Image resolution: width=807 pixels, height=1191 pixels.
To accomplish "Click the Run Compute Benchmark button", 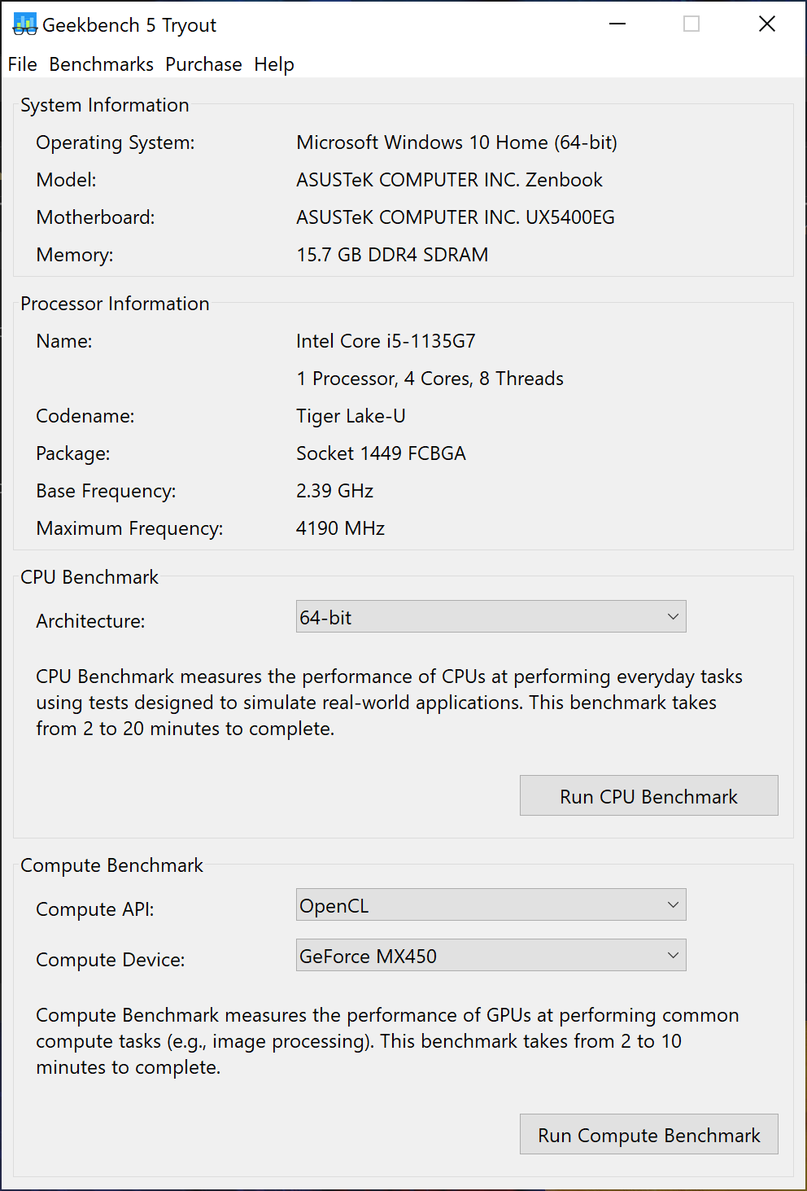I will (x=648, y=1134).
